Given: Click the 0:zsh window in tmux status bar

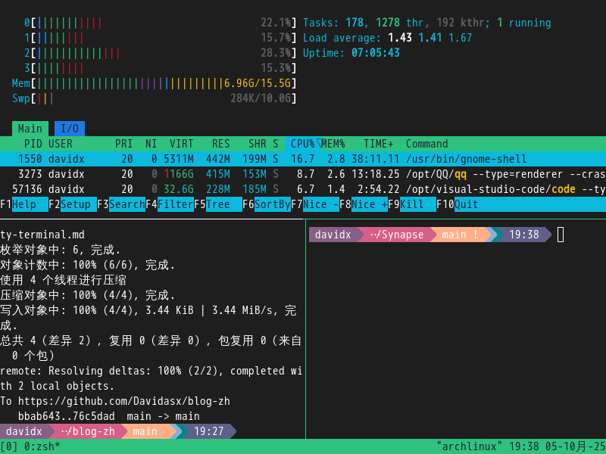Looking at the screenshot, I should [x=42, y=446].
